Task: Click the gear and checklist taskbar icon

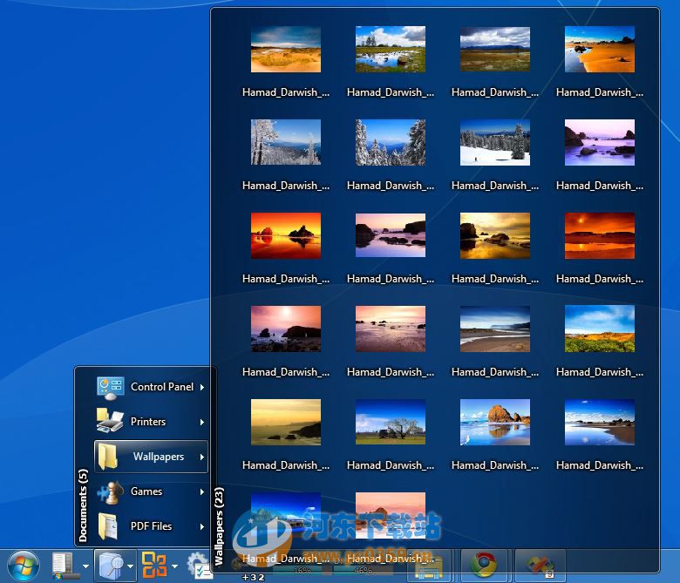Action: 200,565
